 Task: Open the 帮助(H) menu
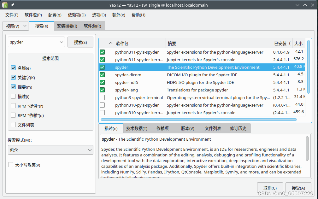[138, 15]
